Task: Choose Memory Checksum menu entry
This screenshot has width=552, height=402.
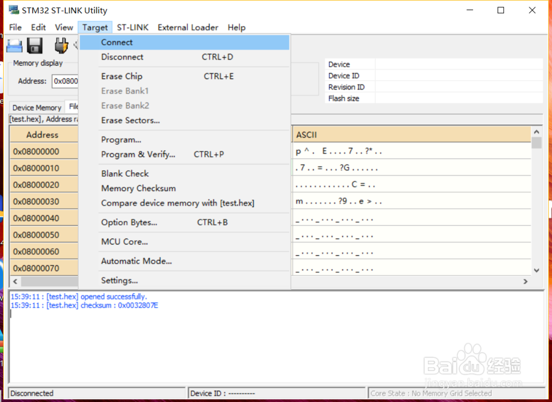Action: [184, 188]
